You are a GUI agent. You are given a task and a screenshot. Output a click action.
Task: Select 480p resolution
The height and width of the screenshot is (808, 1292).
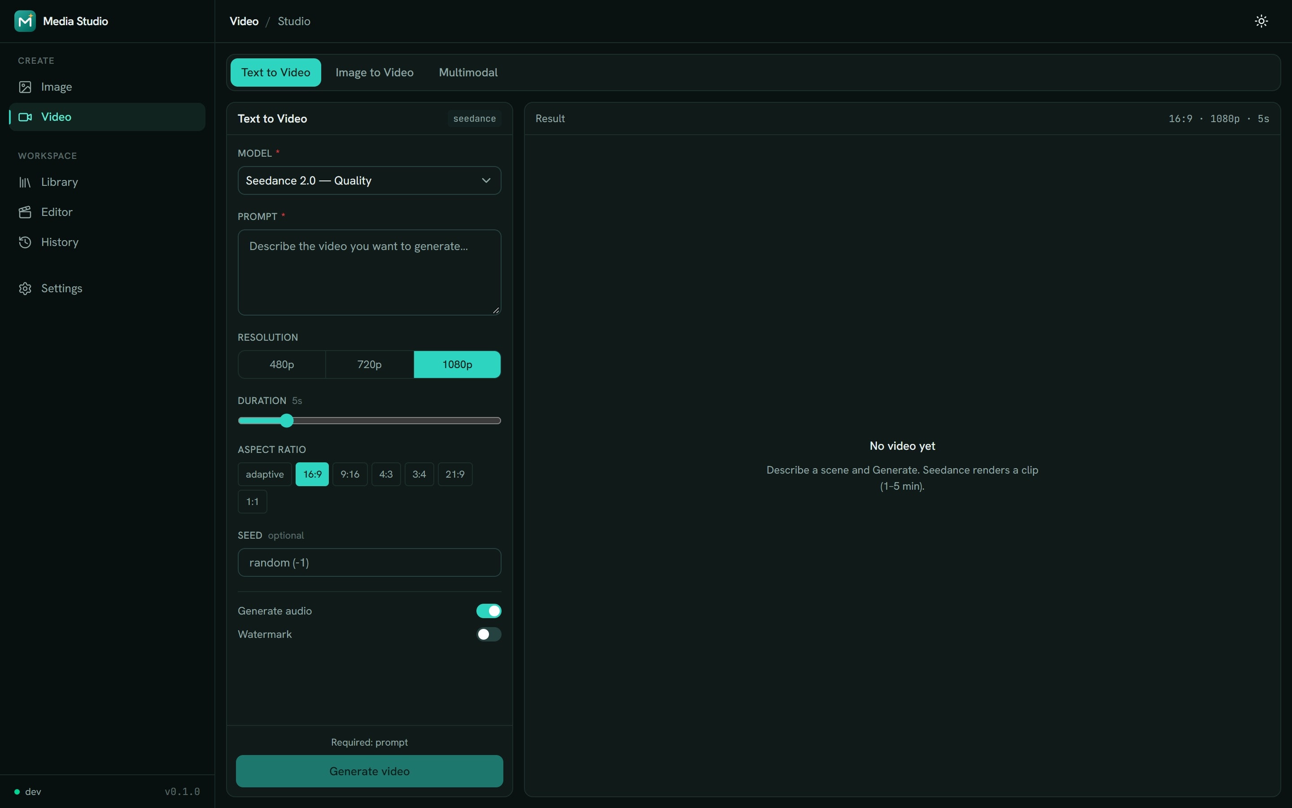pos(282,364)
